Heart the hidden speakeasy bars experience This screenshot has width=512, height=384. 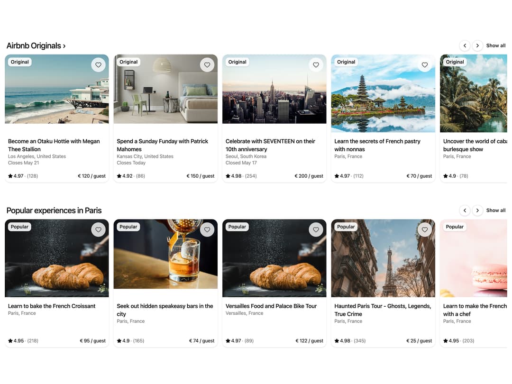[207, 230]
